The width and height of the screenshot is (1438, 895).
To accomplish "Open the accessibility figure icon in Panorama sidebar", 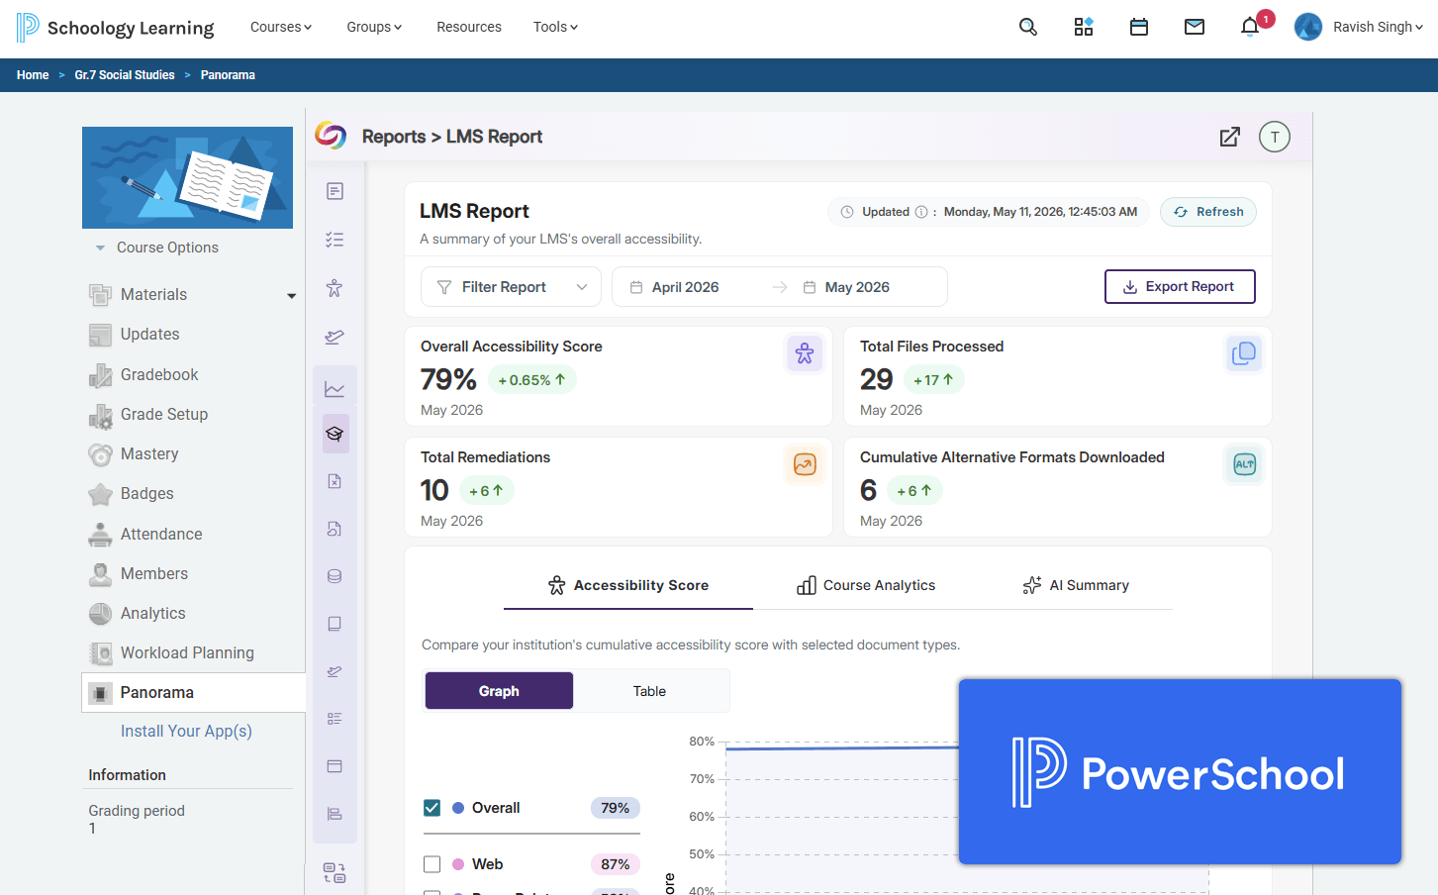I will click(335, 288).
